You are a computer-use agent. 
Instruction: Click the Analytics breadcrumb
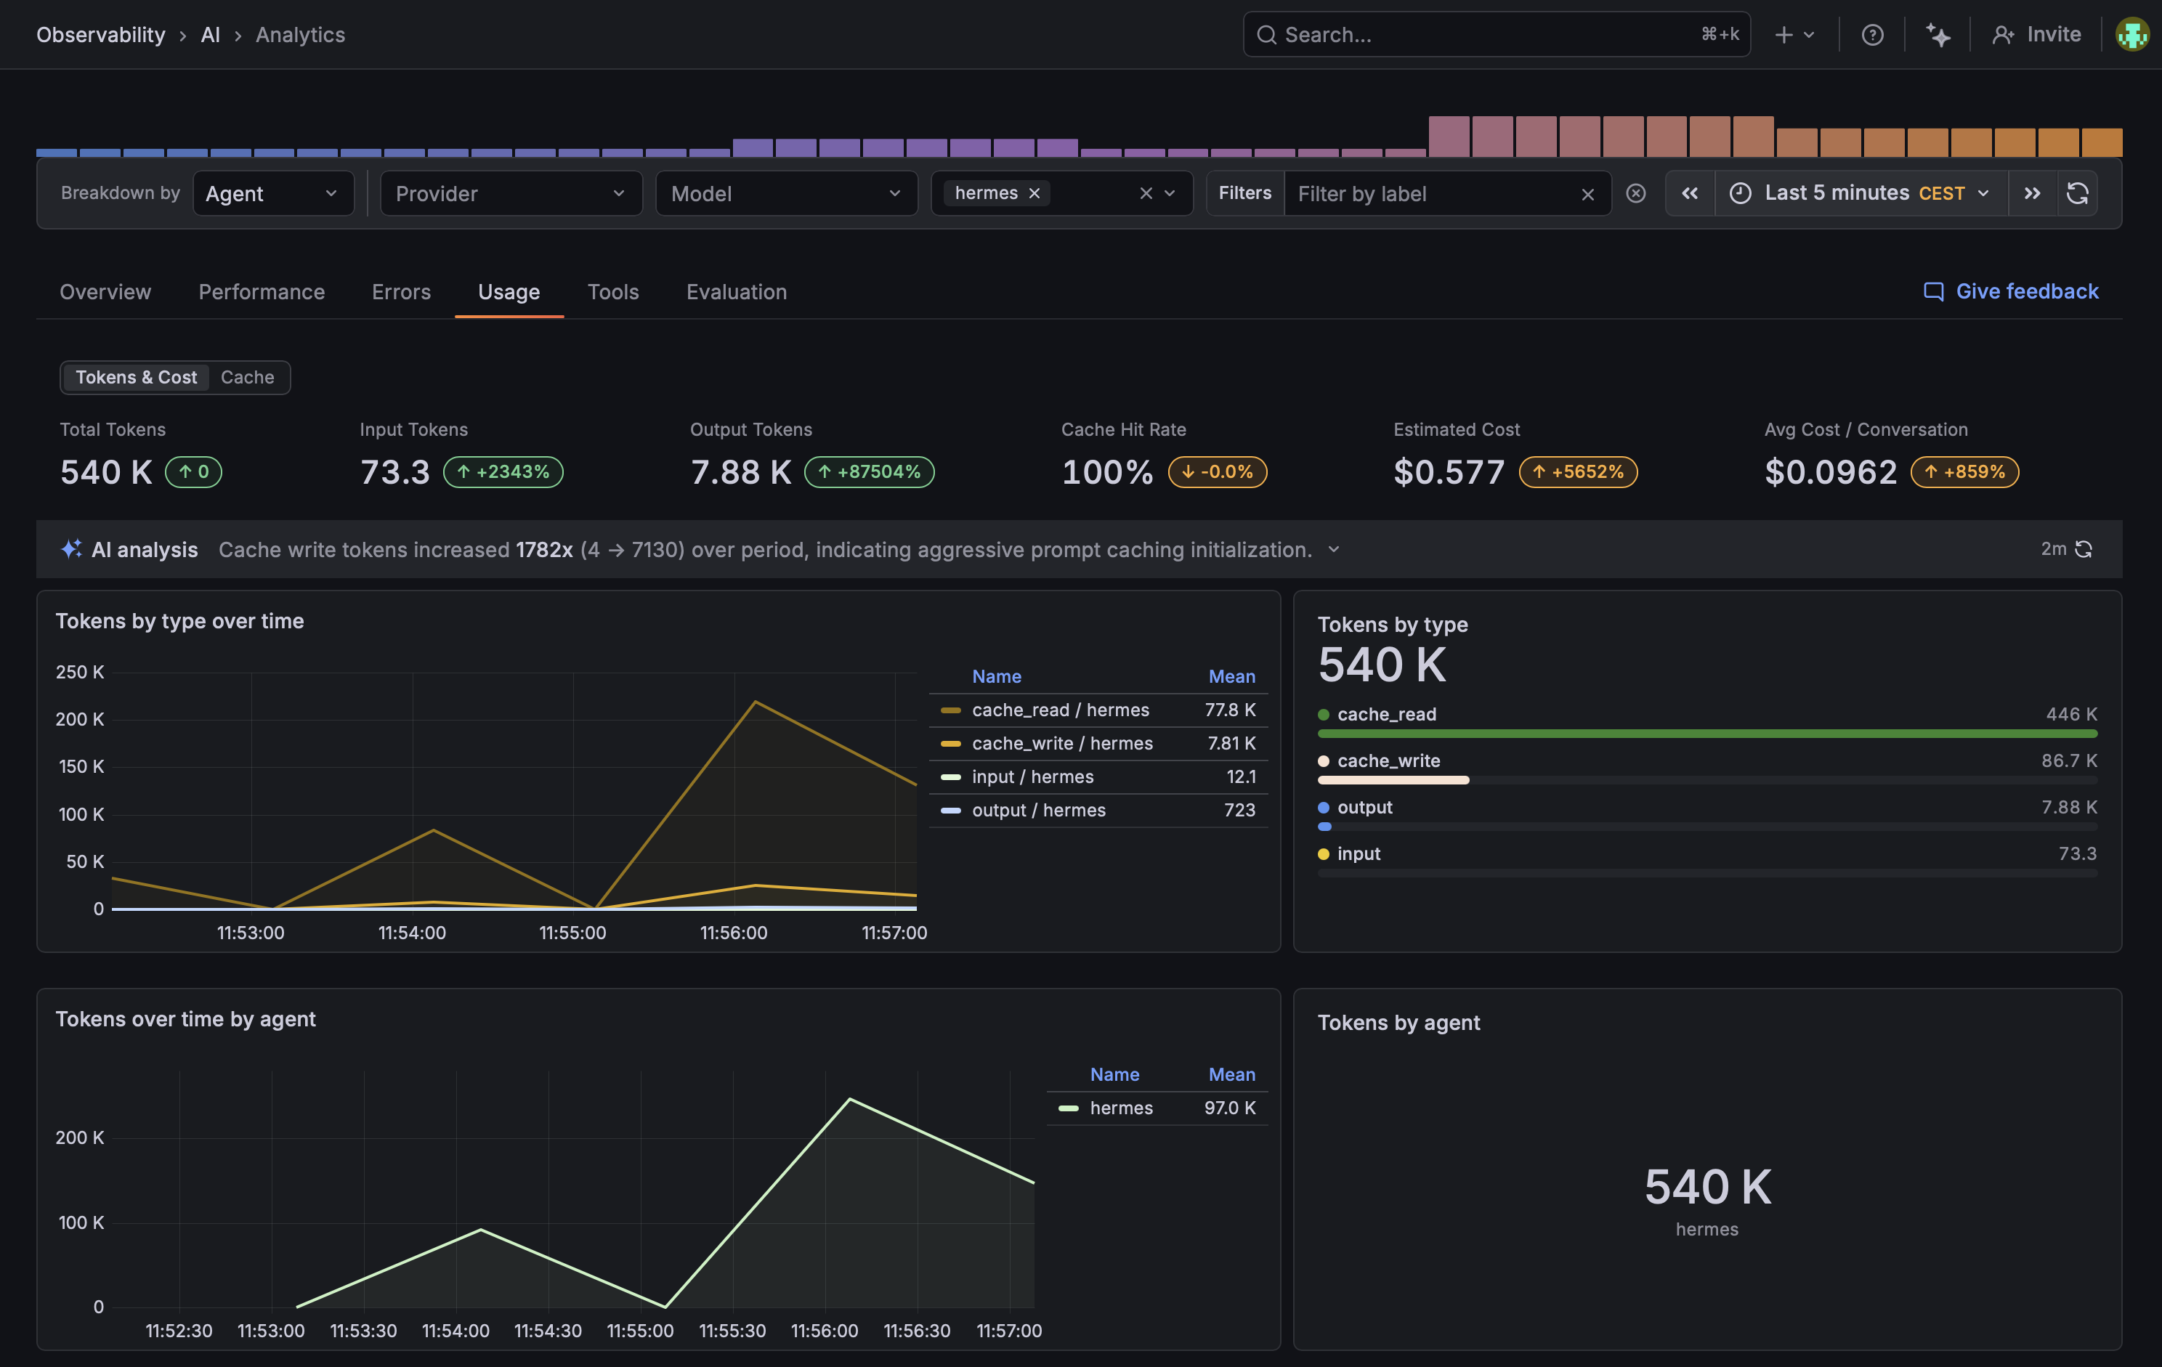300,35
